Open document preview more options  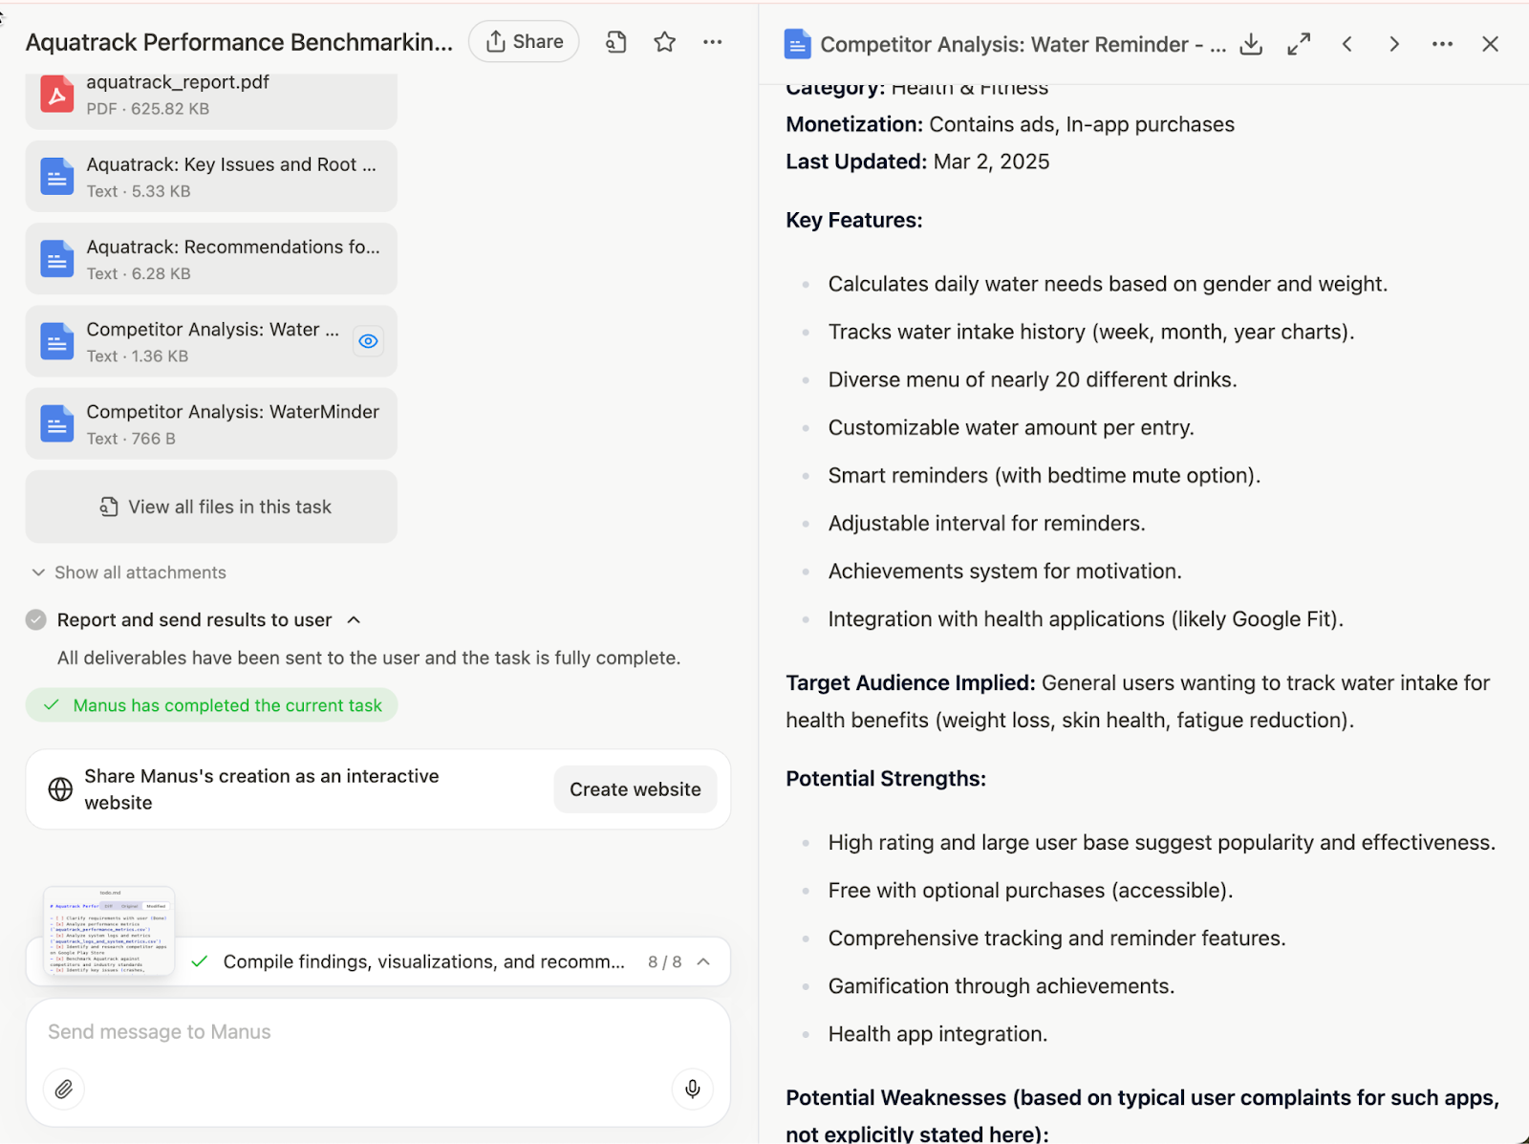[x=1442, y=44]
